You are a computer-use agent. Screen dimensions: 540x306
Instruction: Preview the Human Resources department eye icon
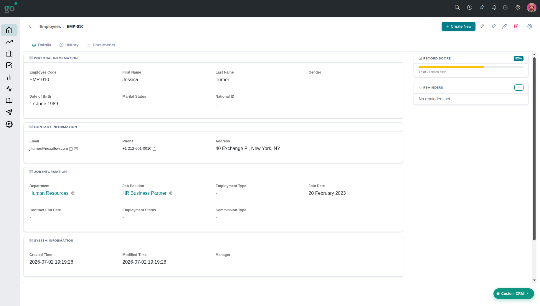(x=73, y=193)
